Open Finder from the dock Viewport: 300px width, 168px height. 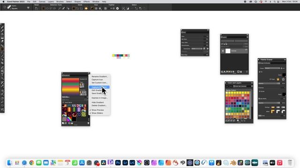(10, 163)
